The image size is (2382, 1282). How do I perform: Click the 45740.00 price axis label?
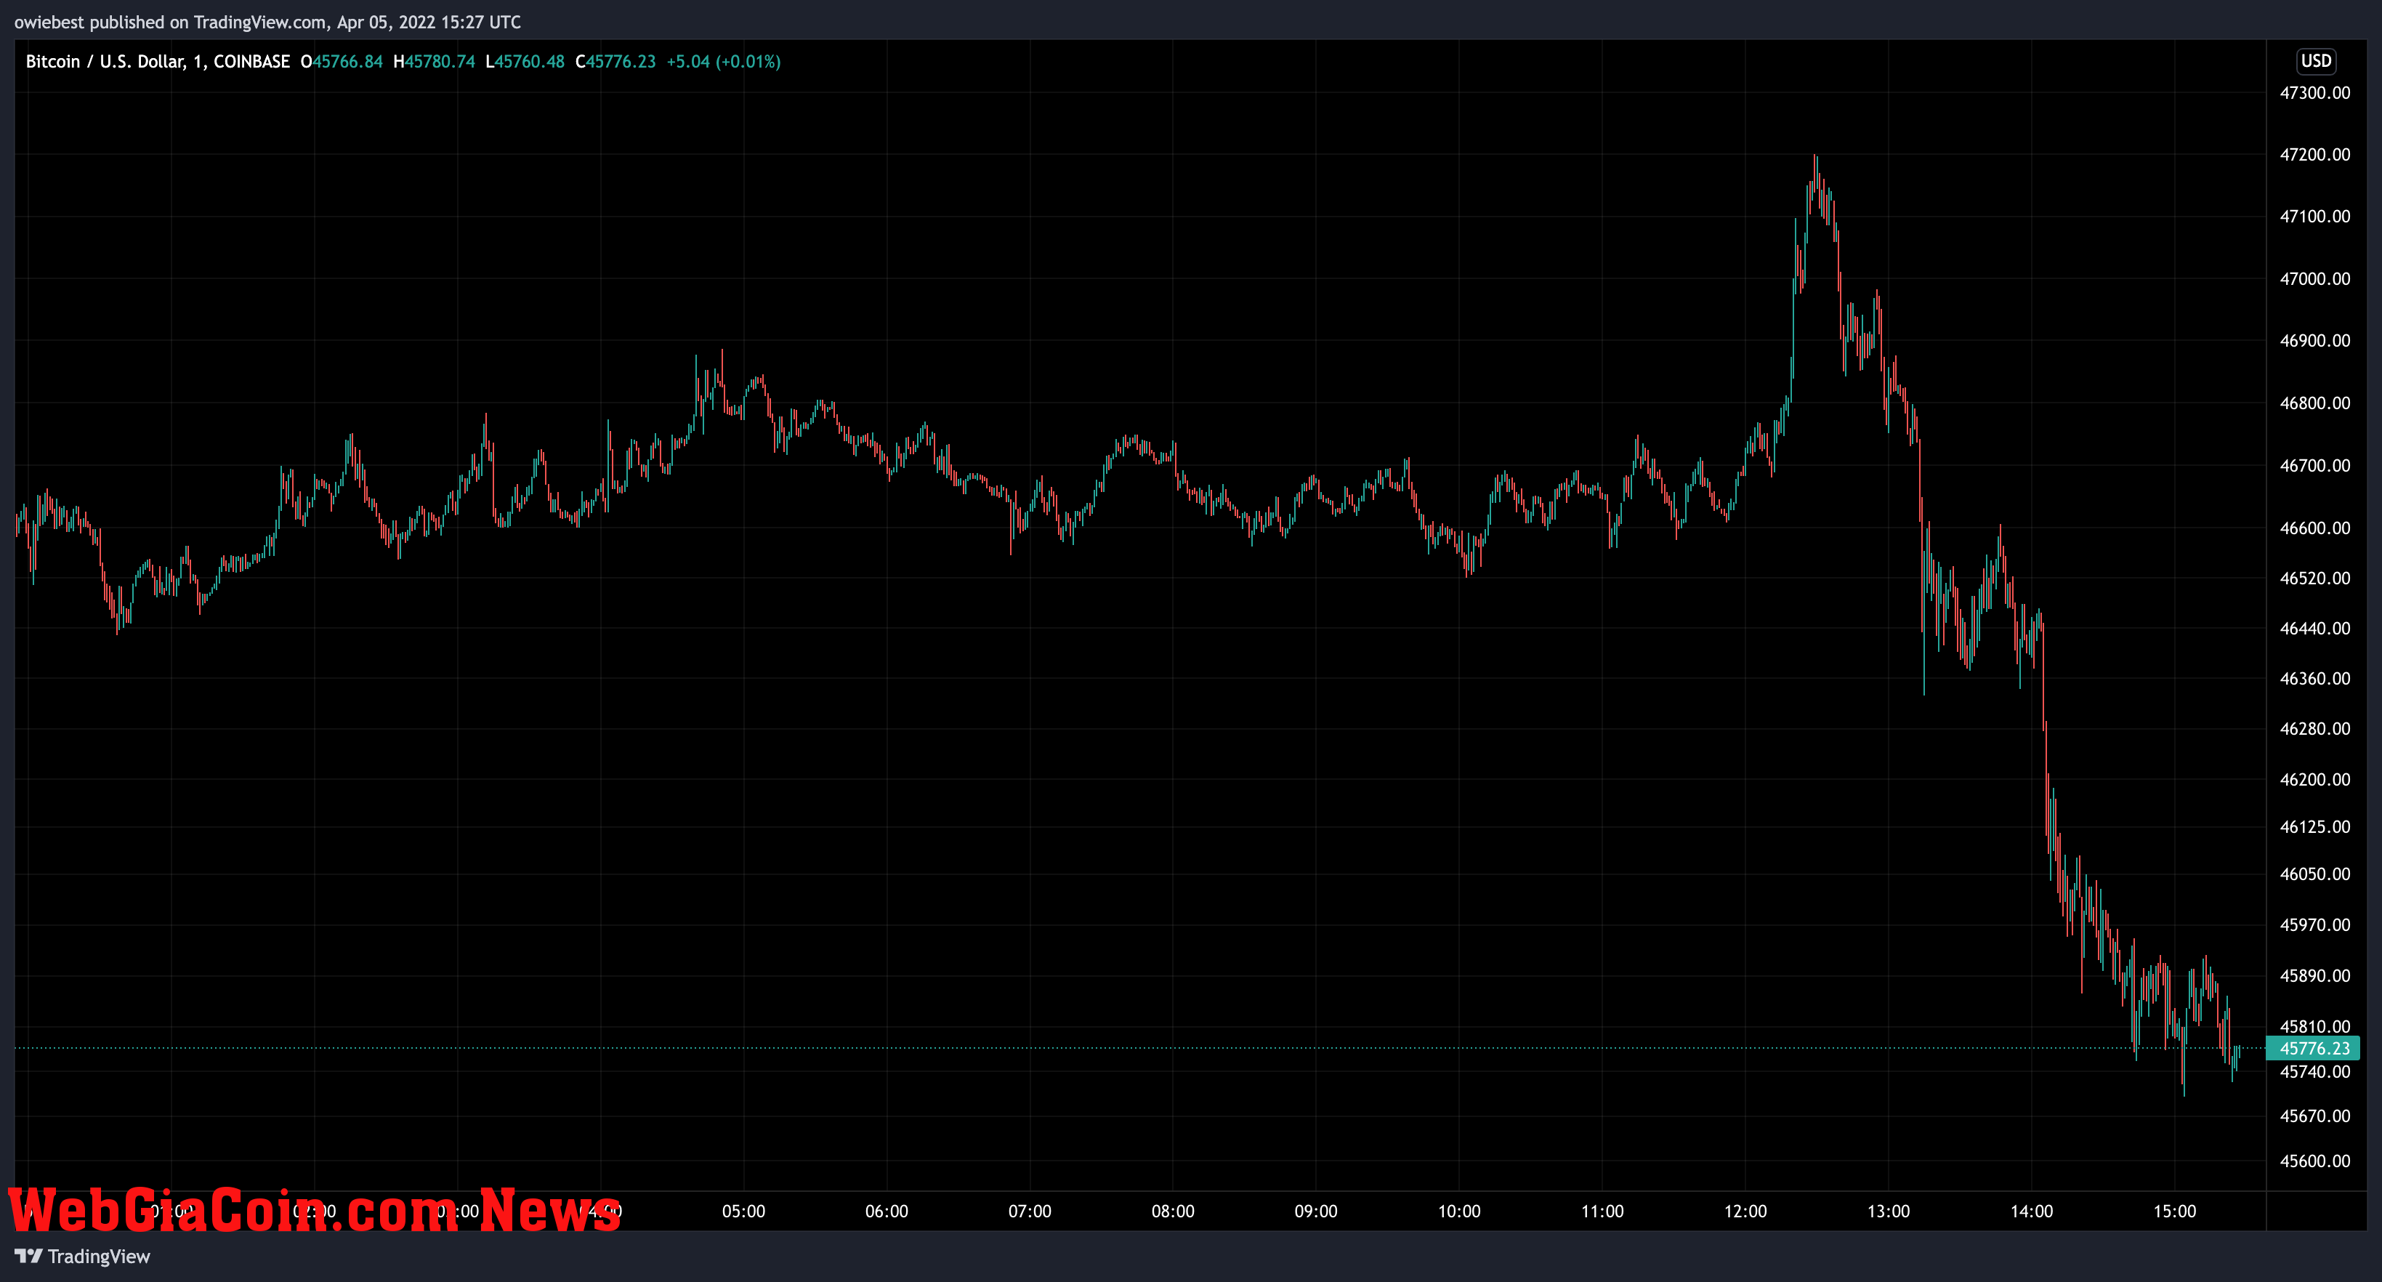coord(2314,1072)
